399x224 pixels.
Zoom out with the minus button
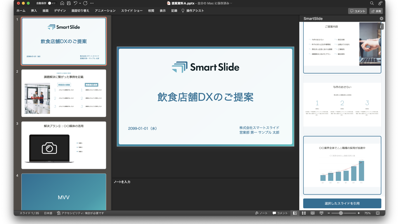pyautogui.click(x=329, y=213)
